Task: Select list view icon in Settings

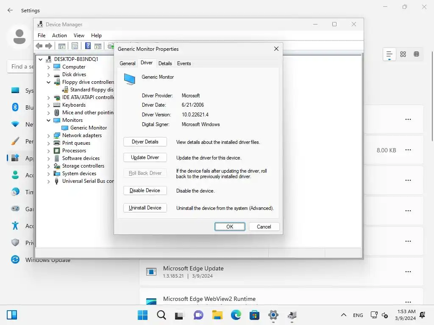Action: coord(389,55)
